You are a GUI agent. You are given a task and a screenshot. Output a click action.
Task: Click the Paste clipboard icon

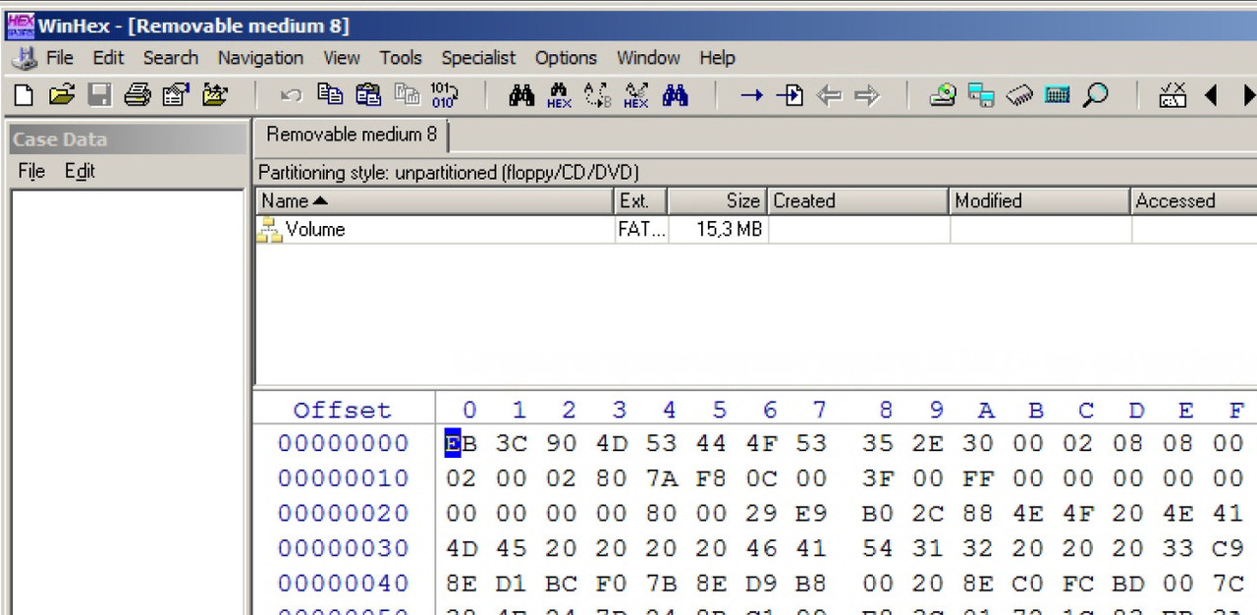368,94
